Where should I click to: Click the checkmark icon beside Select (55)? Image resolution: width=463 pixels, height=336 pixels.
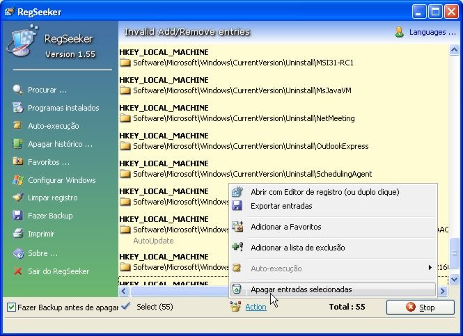126,305
